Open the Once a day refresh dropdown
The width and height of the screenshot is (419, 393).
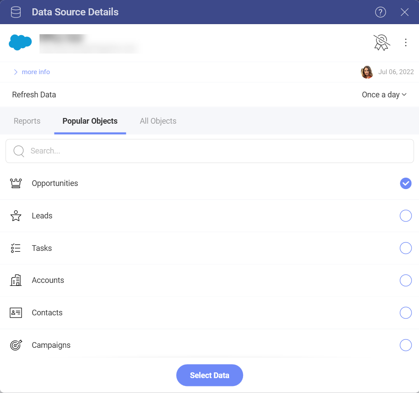[384, 95]
